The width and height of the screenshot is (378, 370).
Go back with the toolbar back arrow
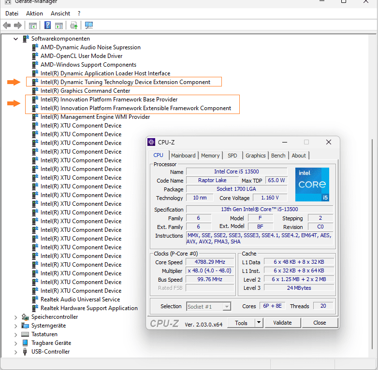click(7, 25)
